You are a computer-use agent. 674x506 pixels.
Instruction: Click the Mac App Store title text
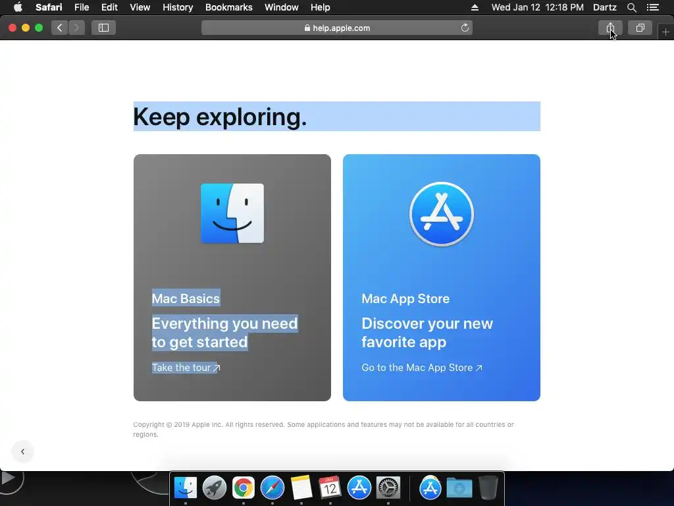[405, 298]
